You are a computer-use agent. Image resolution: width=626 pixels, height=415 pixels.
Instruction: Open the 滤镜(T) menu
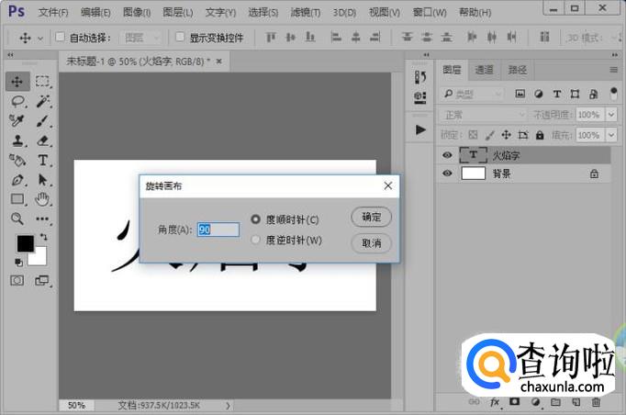click(305, 13)
